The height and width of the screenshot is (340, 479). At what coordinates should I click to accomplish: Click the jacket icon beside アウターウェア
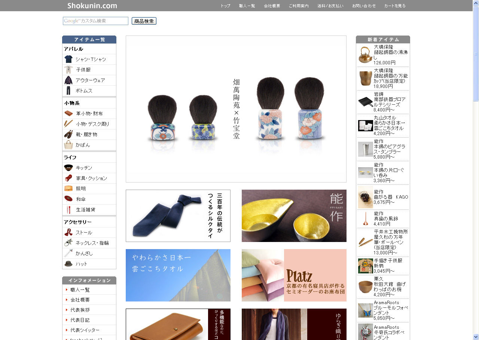click(68, 80)
